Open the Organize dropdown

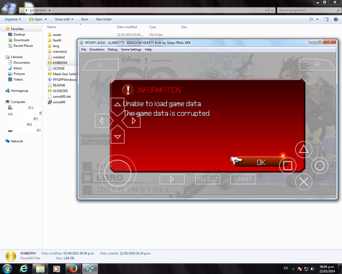[x=13, y=19]
